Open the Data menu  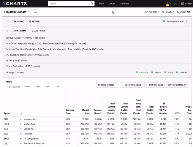point(102,4)
